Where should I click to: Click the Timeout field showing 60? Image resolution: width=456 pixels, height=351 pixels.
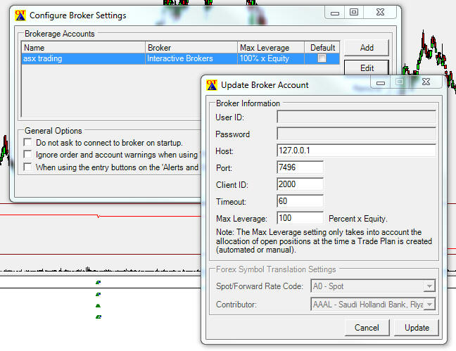300,201
